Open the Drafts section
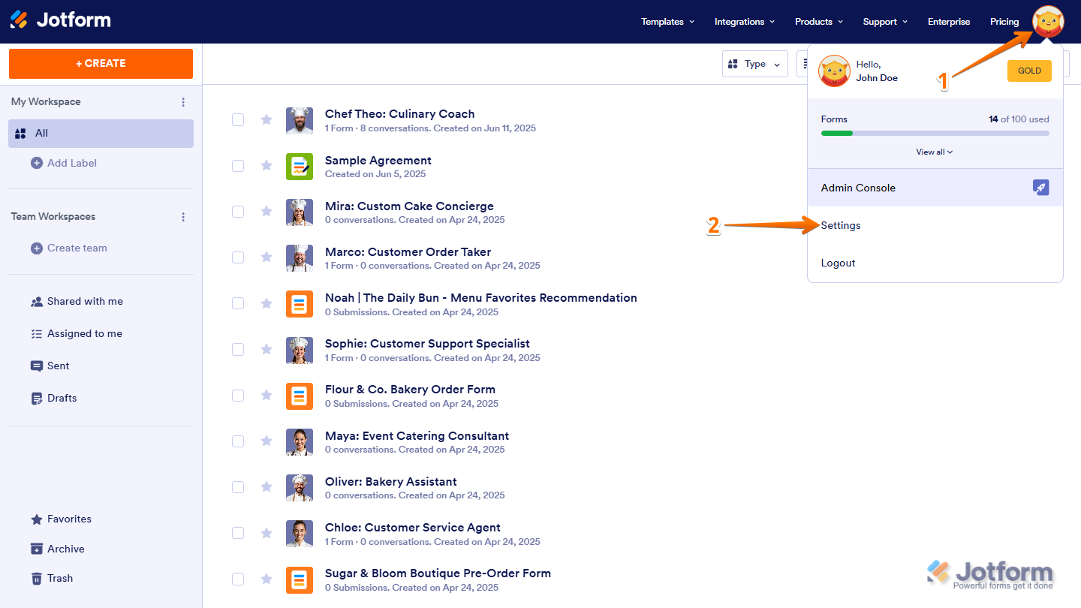 pyautogui.click(x=60, y=398)
